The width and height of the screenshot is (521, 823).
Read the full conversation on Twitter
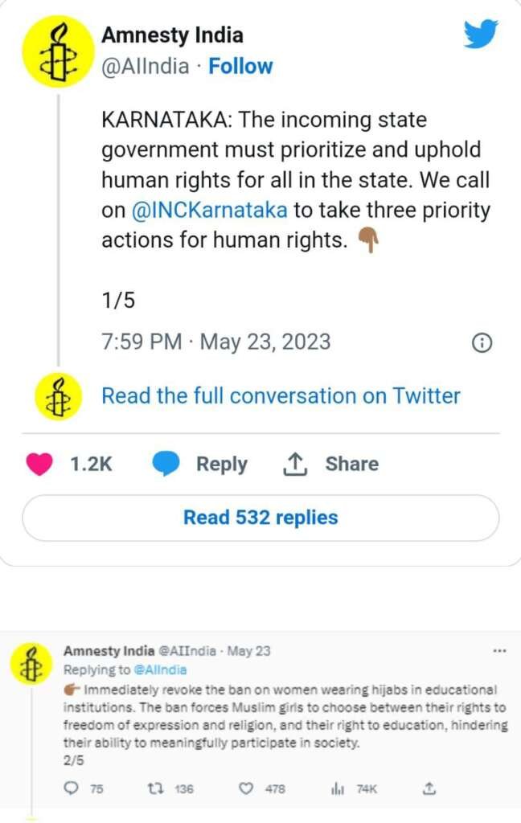(281, 396)
